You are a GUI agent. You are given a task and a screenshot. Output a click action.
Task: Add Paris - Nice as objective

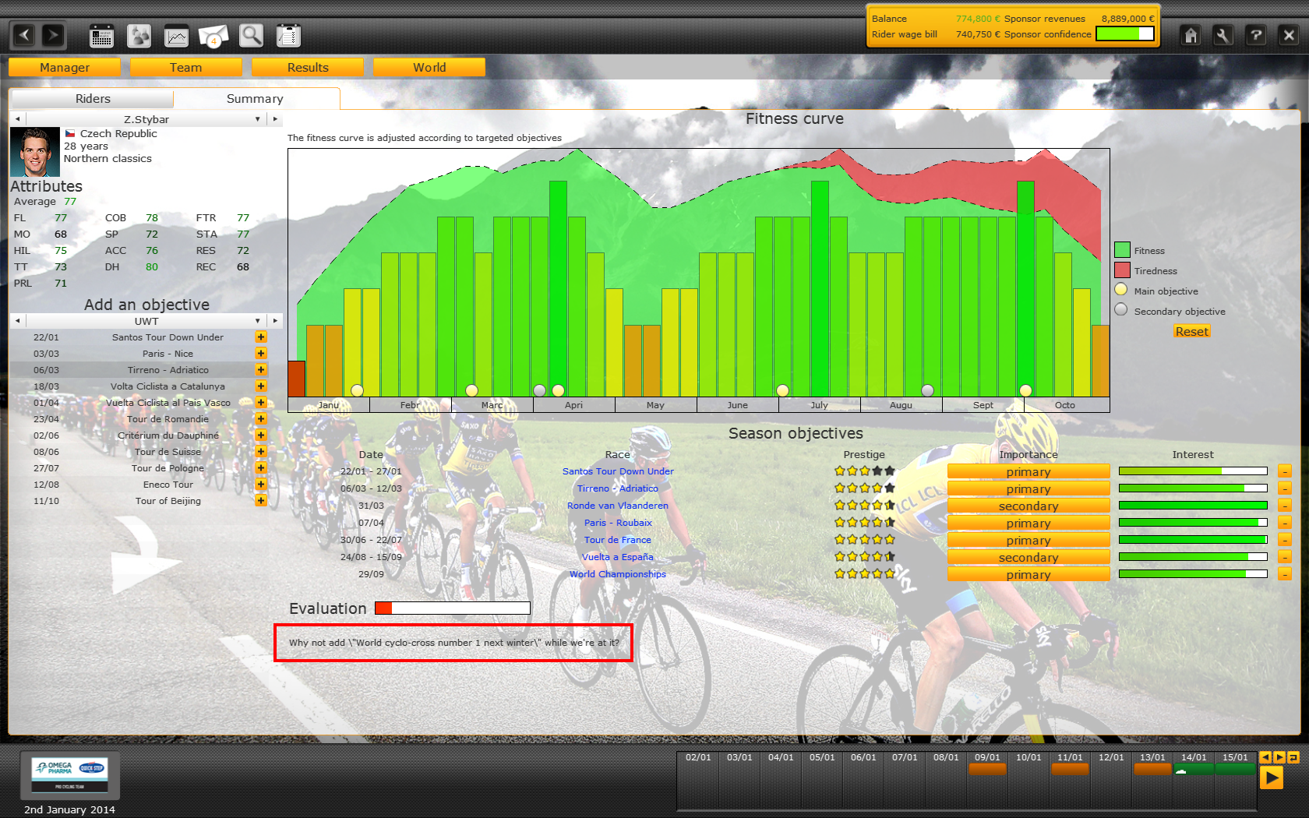261,354
